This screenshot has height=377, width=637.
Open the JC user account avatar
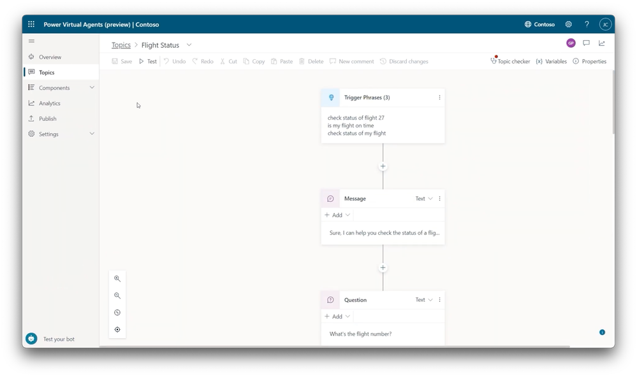tap(605, 24)
